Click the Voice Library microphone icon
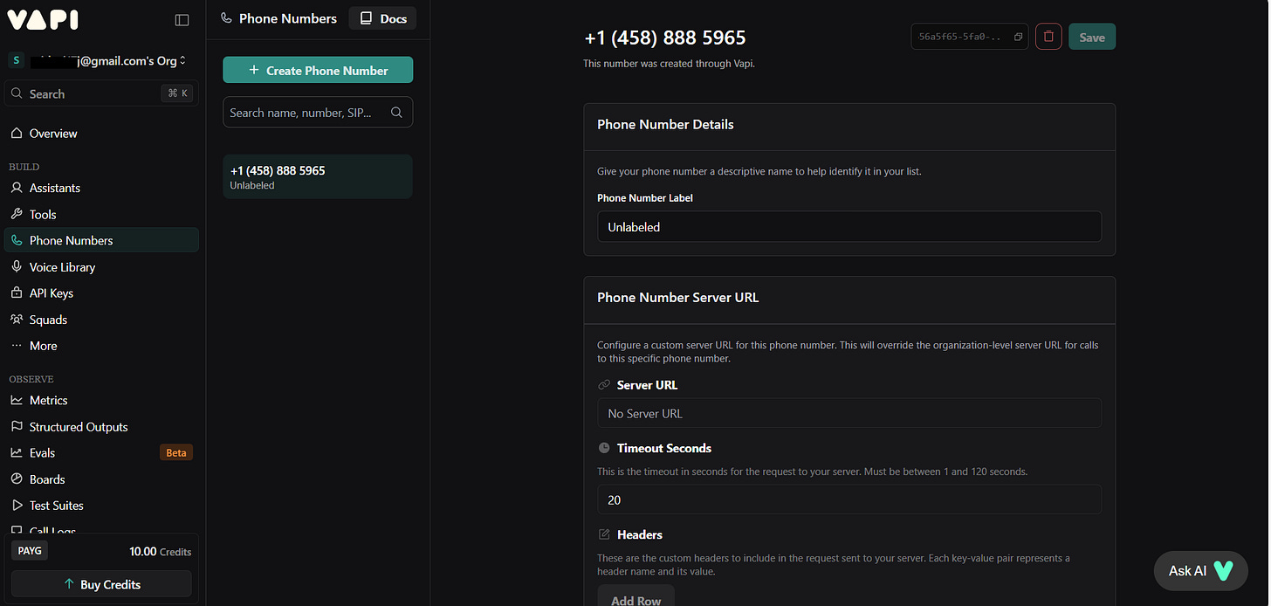This screenshot has width=1271, height=606. pyautogui.click(x=17, y=267)
